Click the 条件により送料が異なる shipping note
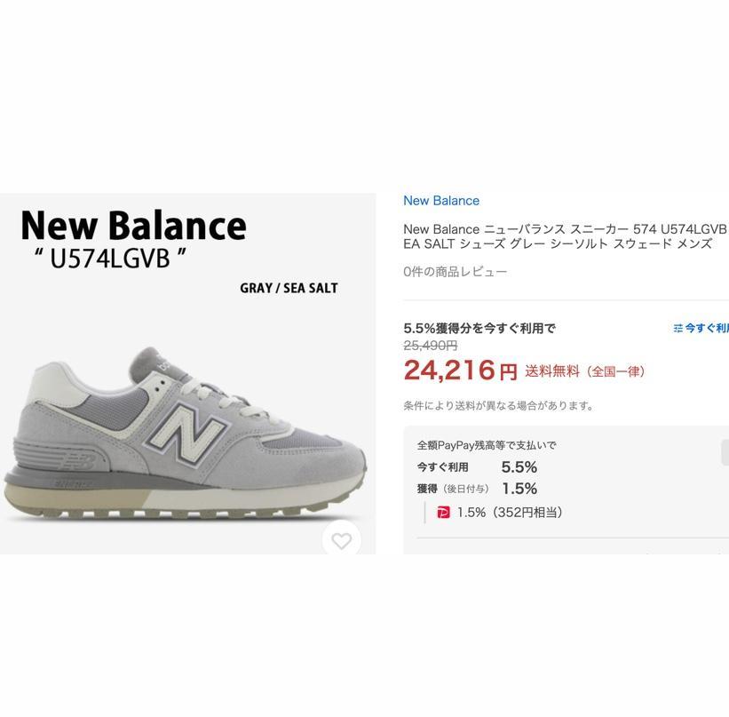Screen dimensions: 729x717 (499, 406)
